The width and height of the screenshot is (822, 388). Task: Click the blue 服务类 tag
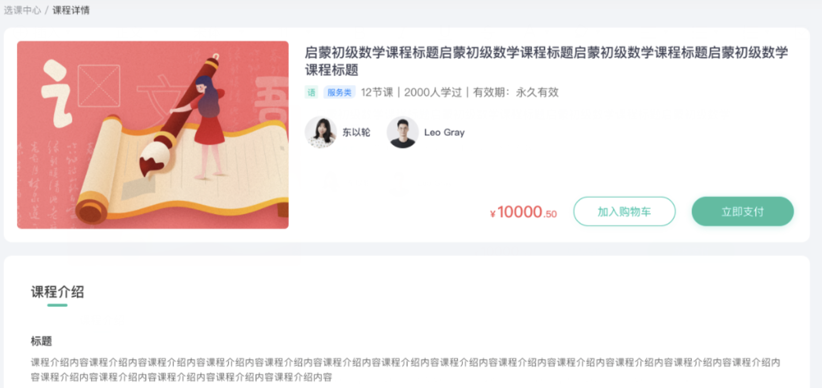pyautogui.click(x=339, y=92)
